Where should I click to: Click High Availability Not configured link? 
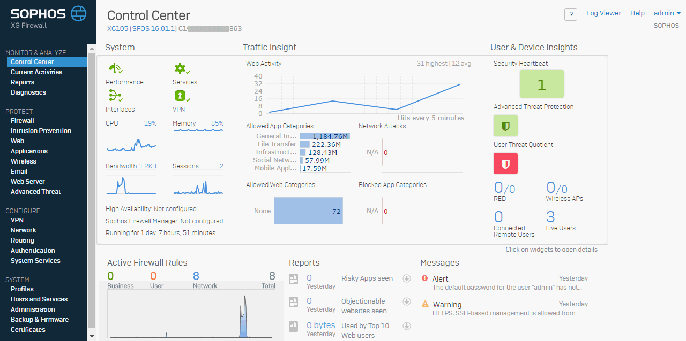click(175, 209)
